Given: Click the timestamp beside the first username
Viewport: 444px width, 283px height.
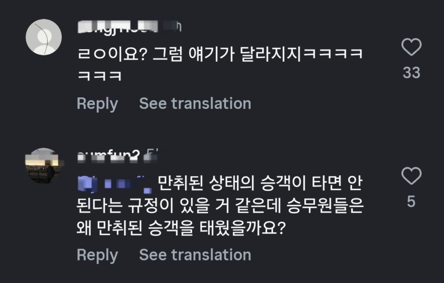Looking at the screenshot, I should (175, 27).
